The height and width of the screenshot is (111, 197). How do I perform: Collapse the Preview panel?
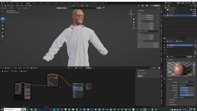click(x=170, y=60)
